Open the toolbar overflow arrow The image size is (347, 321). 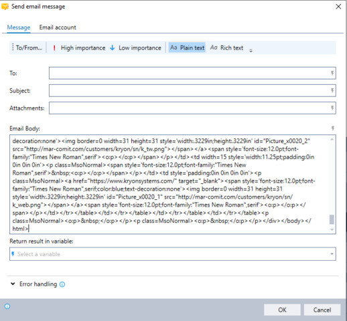pyautogui.click(x=251, y=51)
